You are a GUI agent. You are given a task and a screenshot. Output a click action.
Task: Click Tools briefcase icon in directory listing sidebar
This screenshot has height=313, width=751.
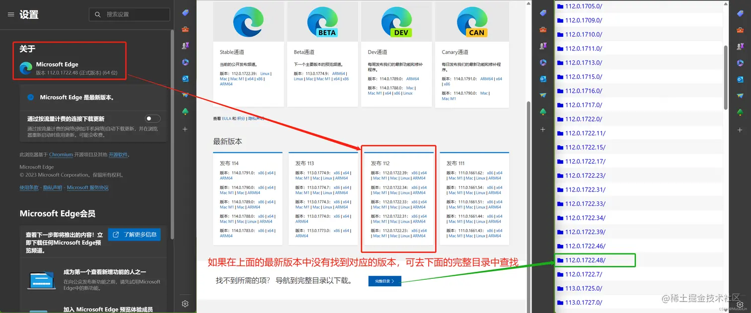(x=740, y=29)
